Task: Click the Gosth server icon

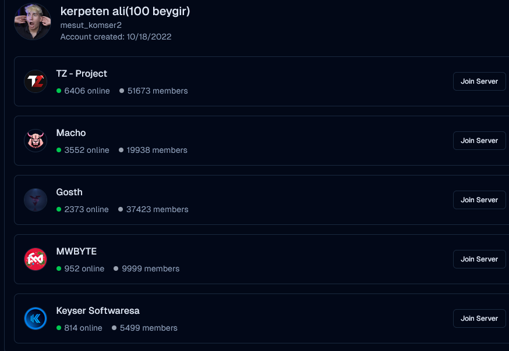Action: 36,200
